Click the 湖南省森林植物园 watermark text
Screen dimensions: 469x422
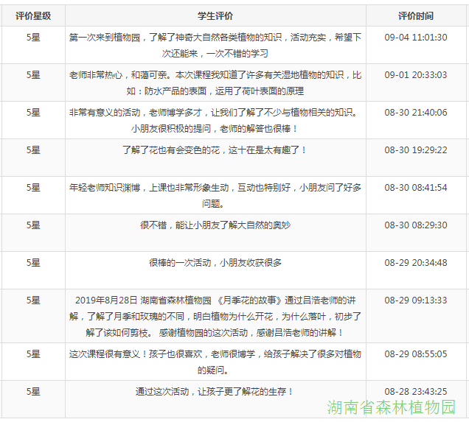pyautogui.click(x=392, y=407)
